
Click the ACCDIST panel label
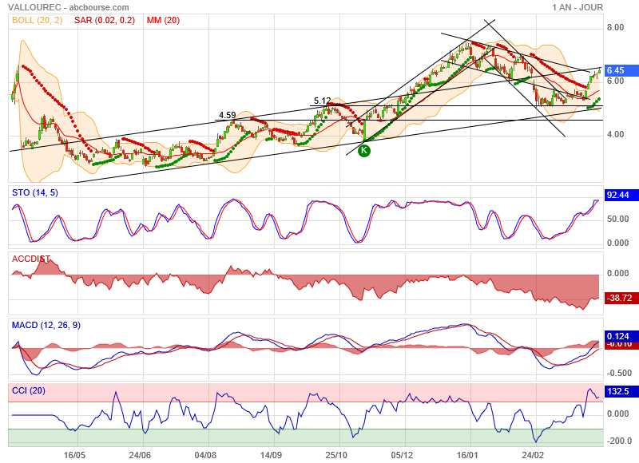31,259
